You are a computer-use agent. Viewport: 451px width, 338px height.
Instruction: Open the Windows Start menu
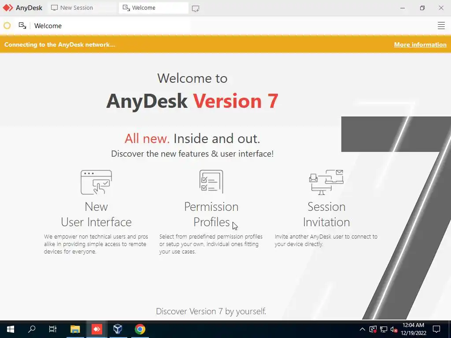pos(11,329)
